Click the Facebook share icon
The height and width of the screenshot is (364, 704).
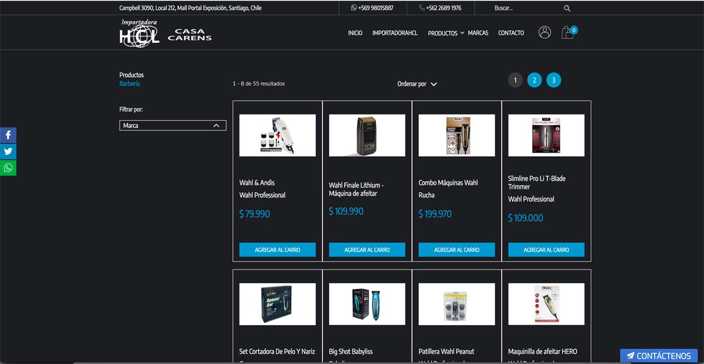click(x=8, y=135)
